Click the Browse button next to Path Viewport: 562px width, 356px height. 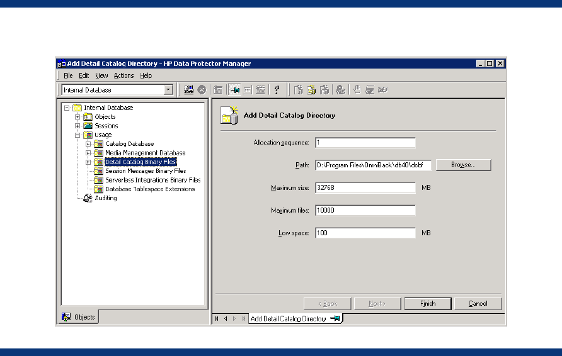(462, 165)
